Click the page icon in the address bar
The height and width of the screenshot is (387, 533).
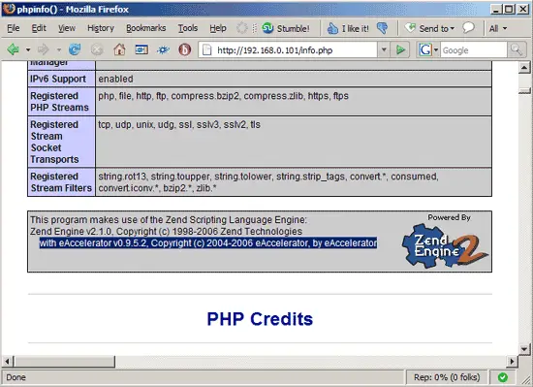206,50
